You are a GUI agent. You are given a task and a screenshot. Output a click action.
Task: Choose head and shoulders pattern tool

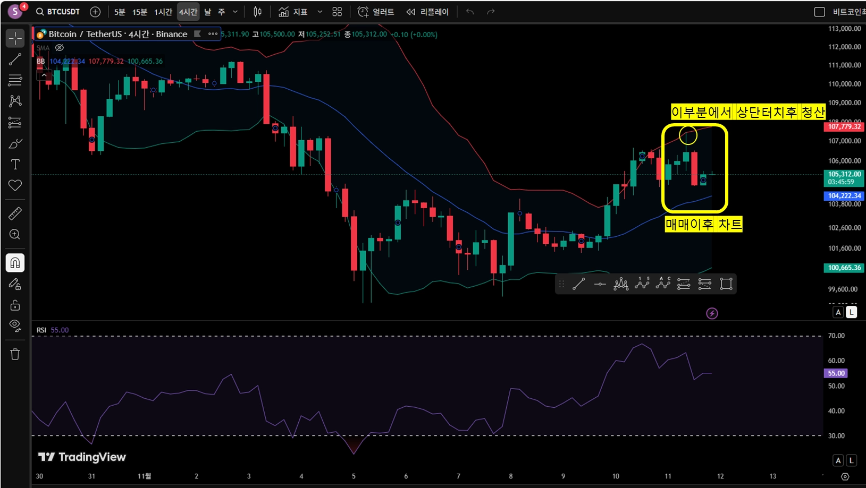tap(621, 284)
